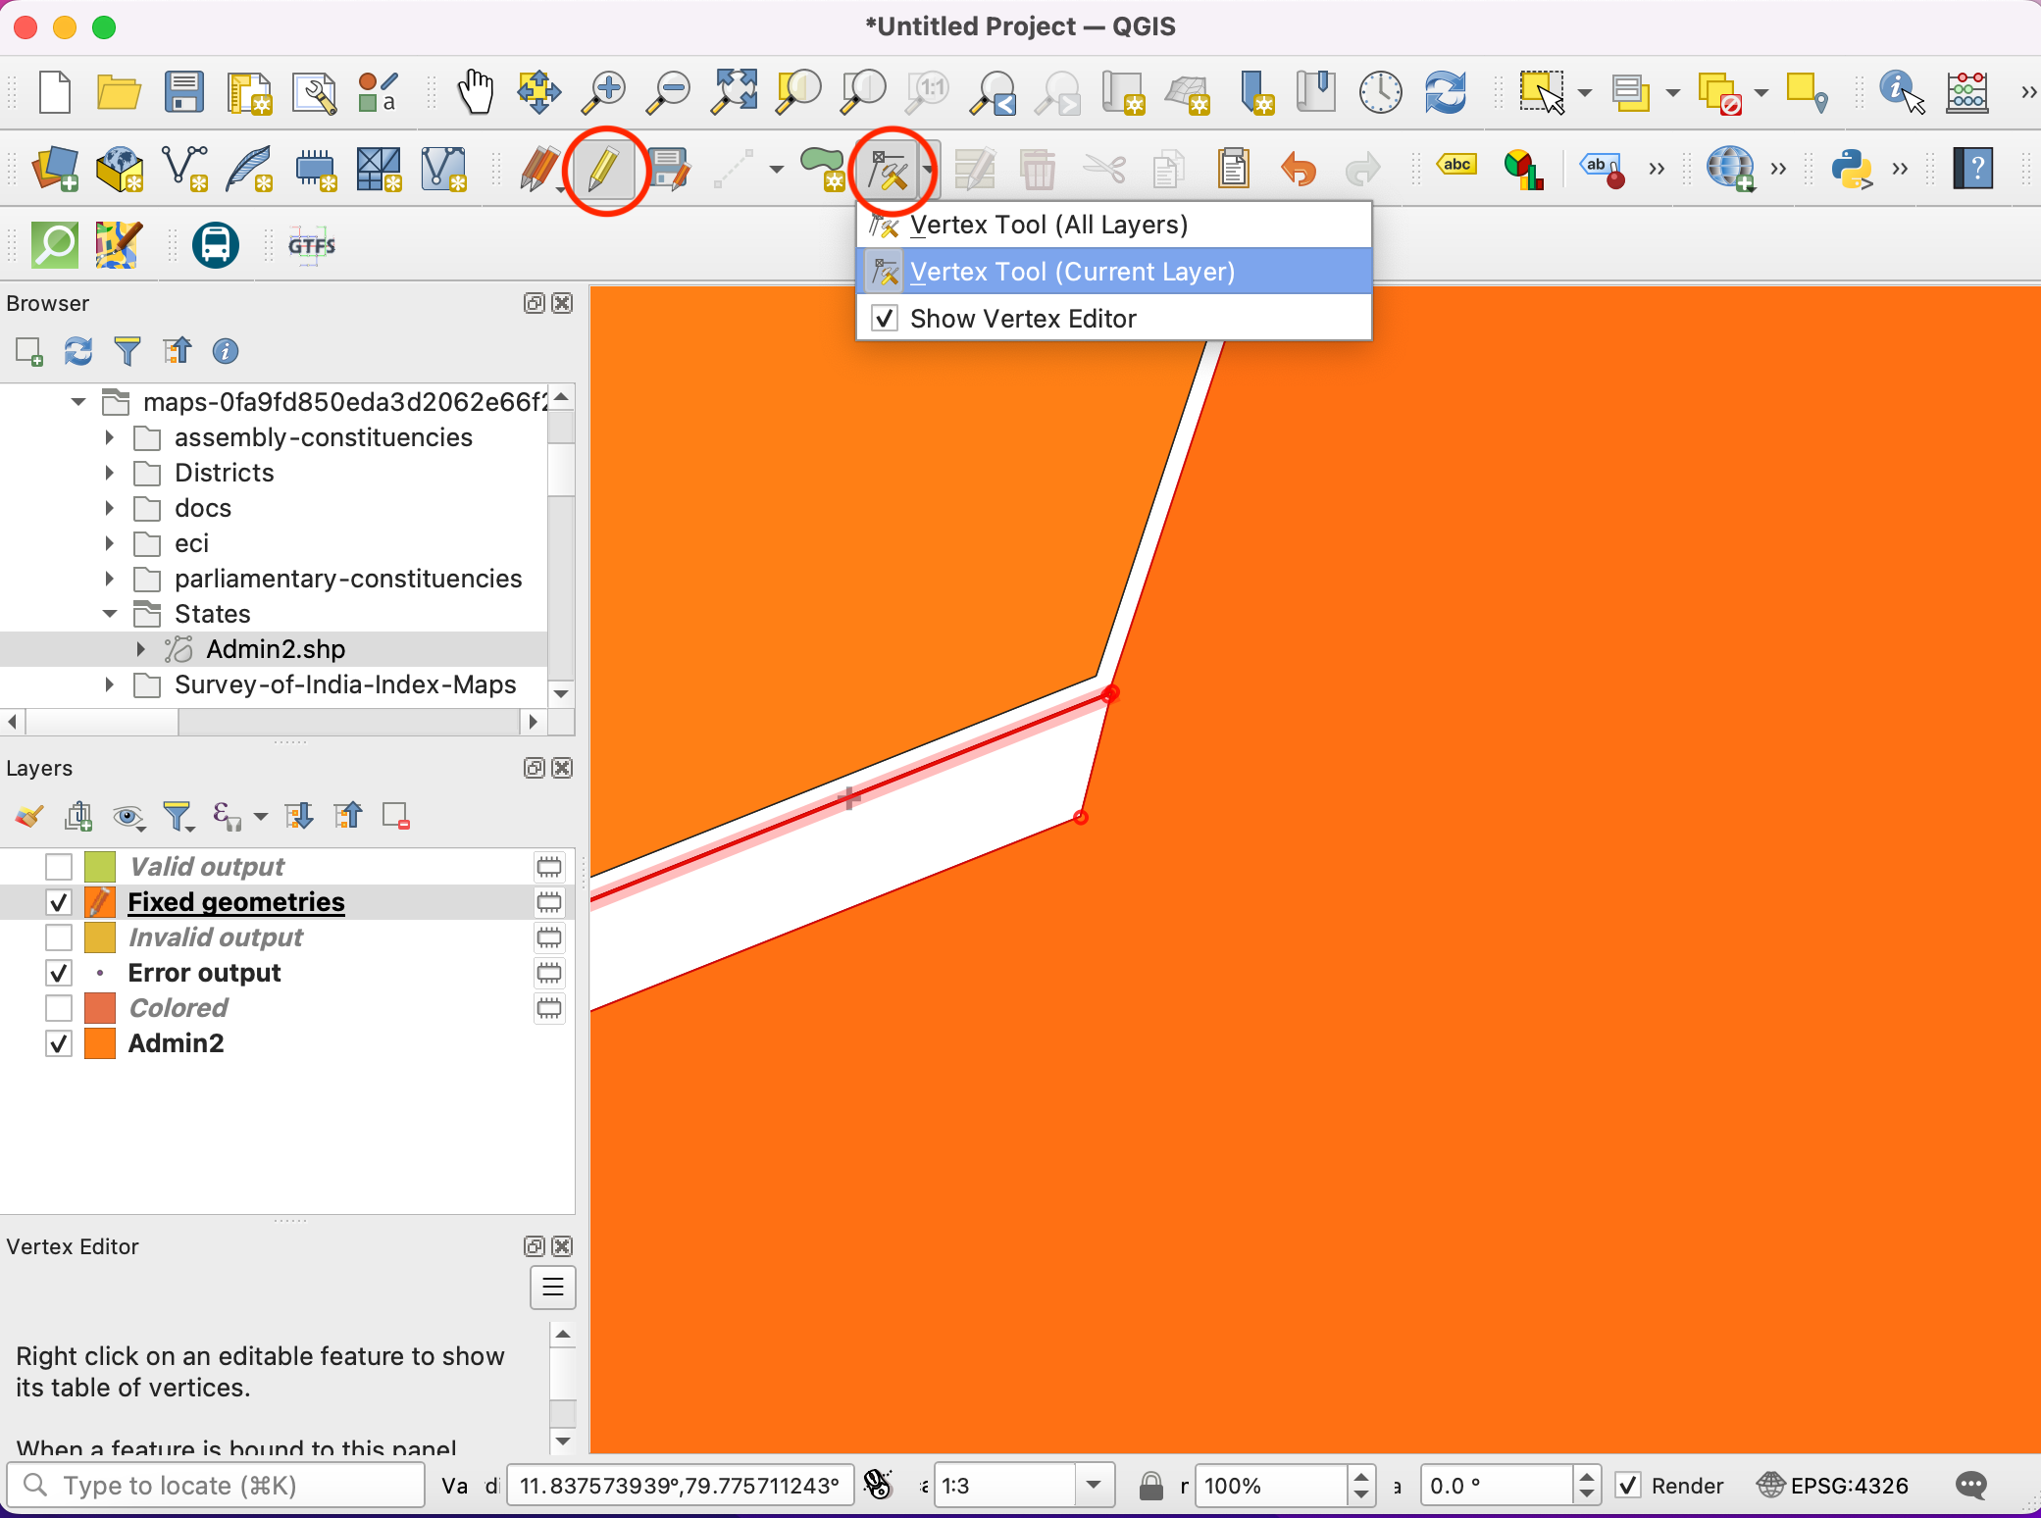Image resolution: width=2041 pixels, height=1518 pixels.
Task: Click the Toggle Editing pencil icon
Action: [x=604, y=170]
